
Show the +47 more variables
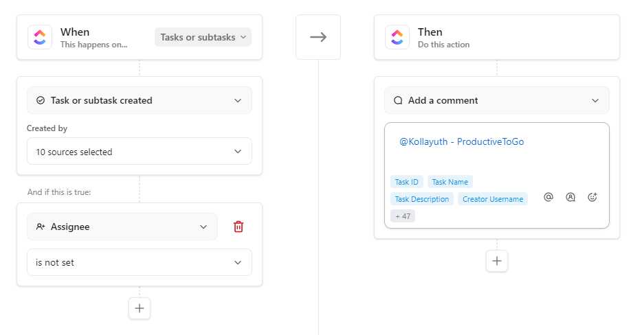coord(403,216)
